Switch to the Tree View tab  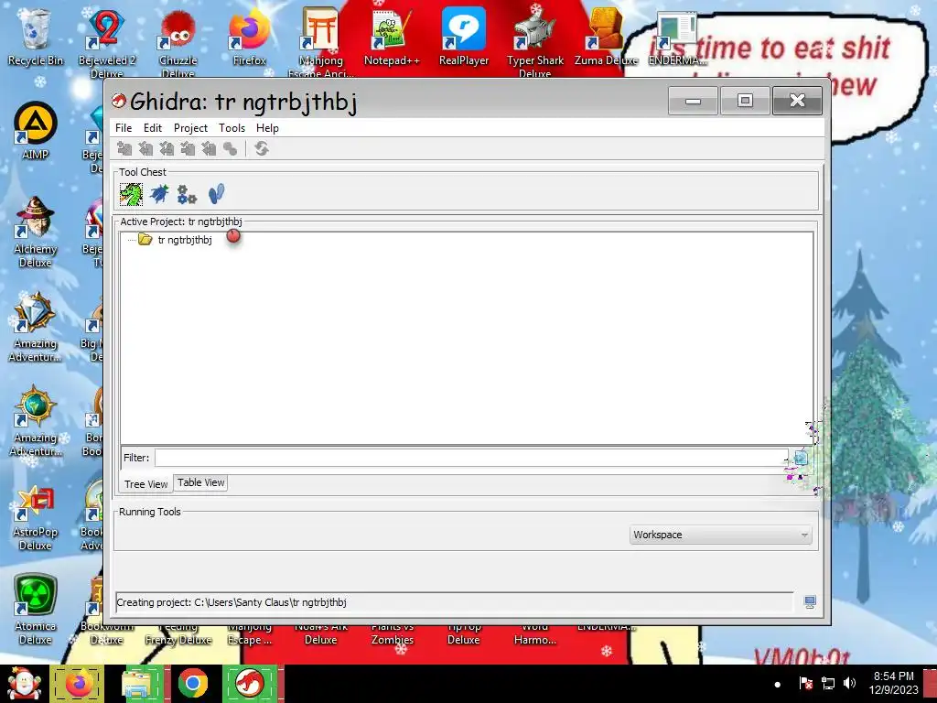tap(145, 484)
